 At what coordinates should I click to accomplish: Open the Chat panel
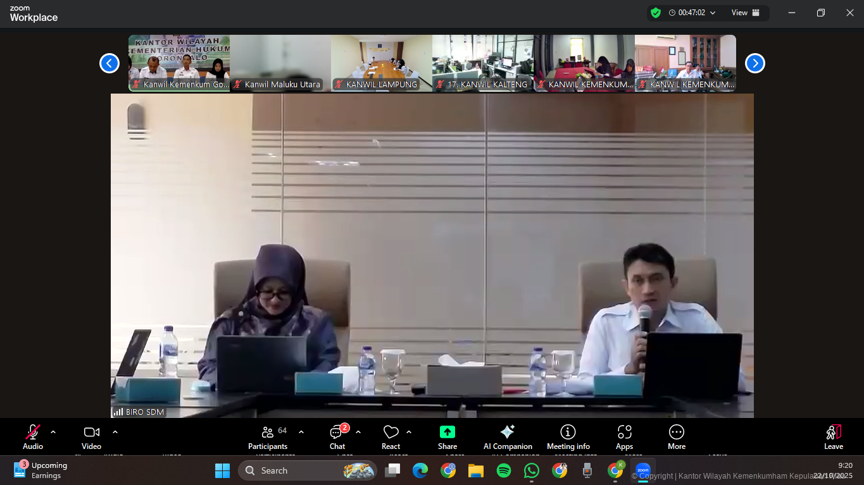337,436
